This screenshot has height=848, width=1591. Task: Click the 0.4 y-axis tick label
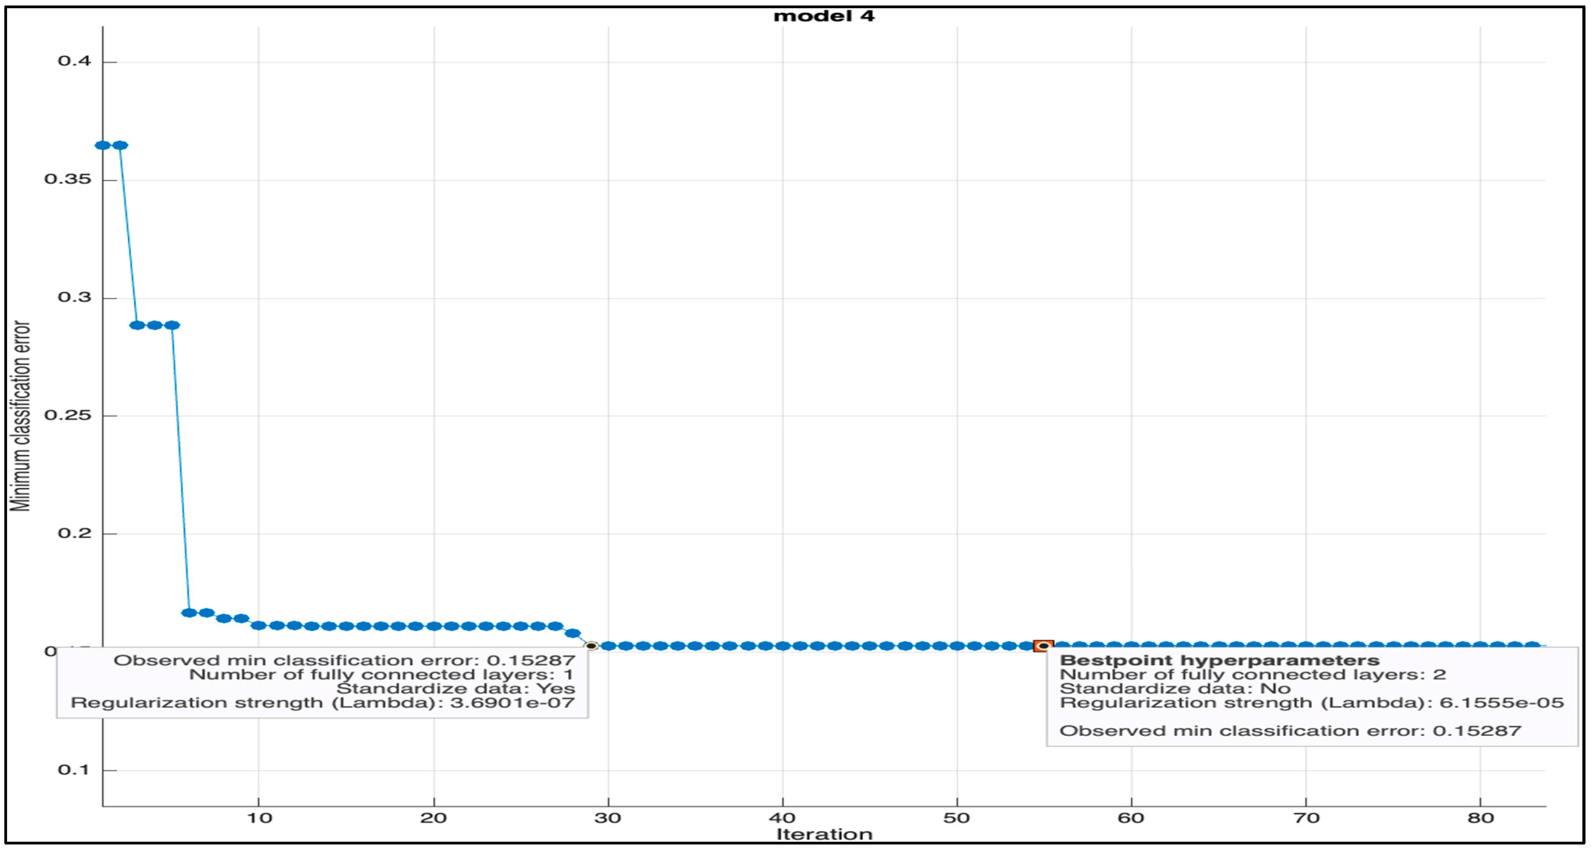[74, 61]
